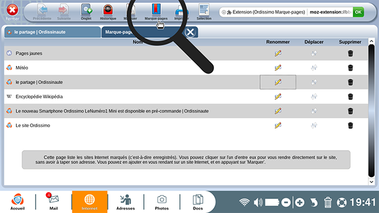This screenshot has width=379, height=213.
Task: Mute sound with the speaker icon
Action: pyautogui.click(x=258, y=202)
